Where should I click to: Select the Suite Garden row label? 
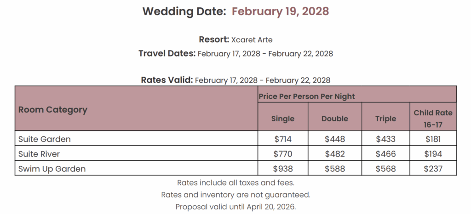[45, 139]
